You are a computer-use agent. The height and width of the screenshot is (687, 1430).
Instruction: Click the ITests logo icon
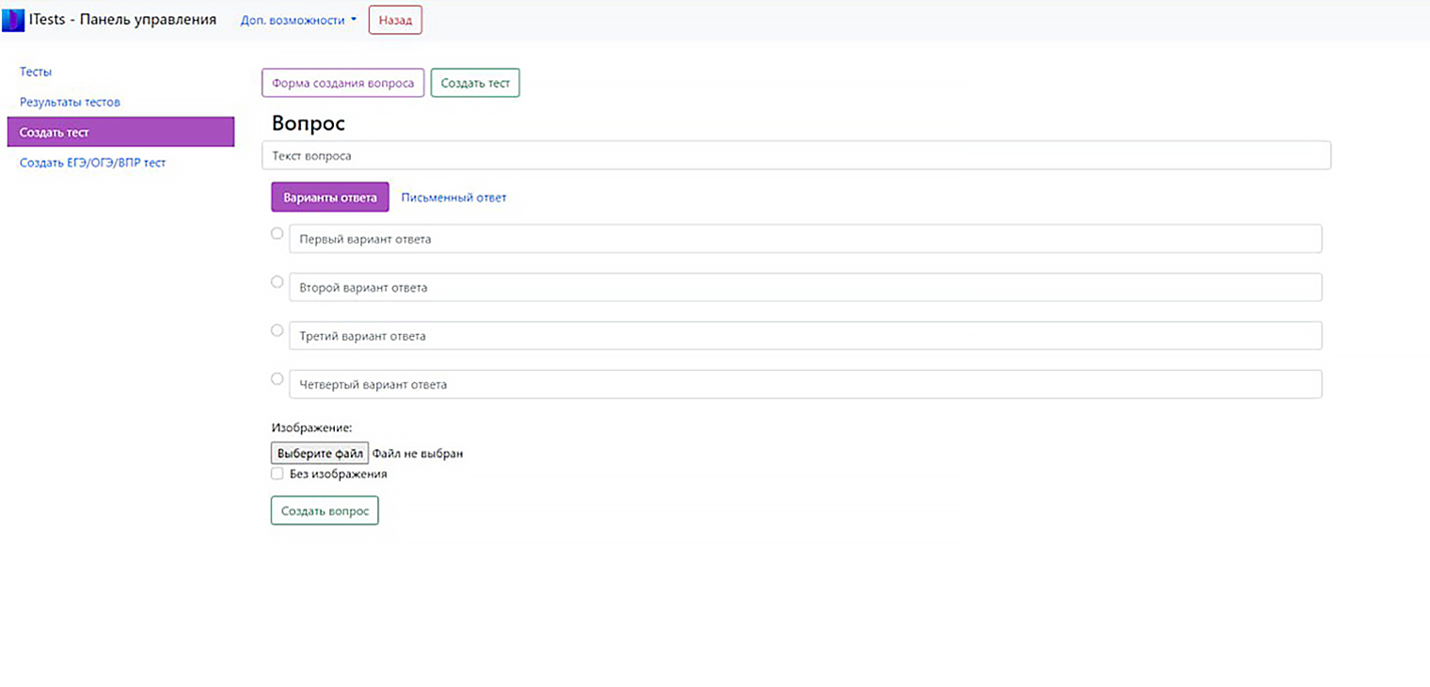point(14,20)
